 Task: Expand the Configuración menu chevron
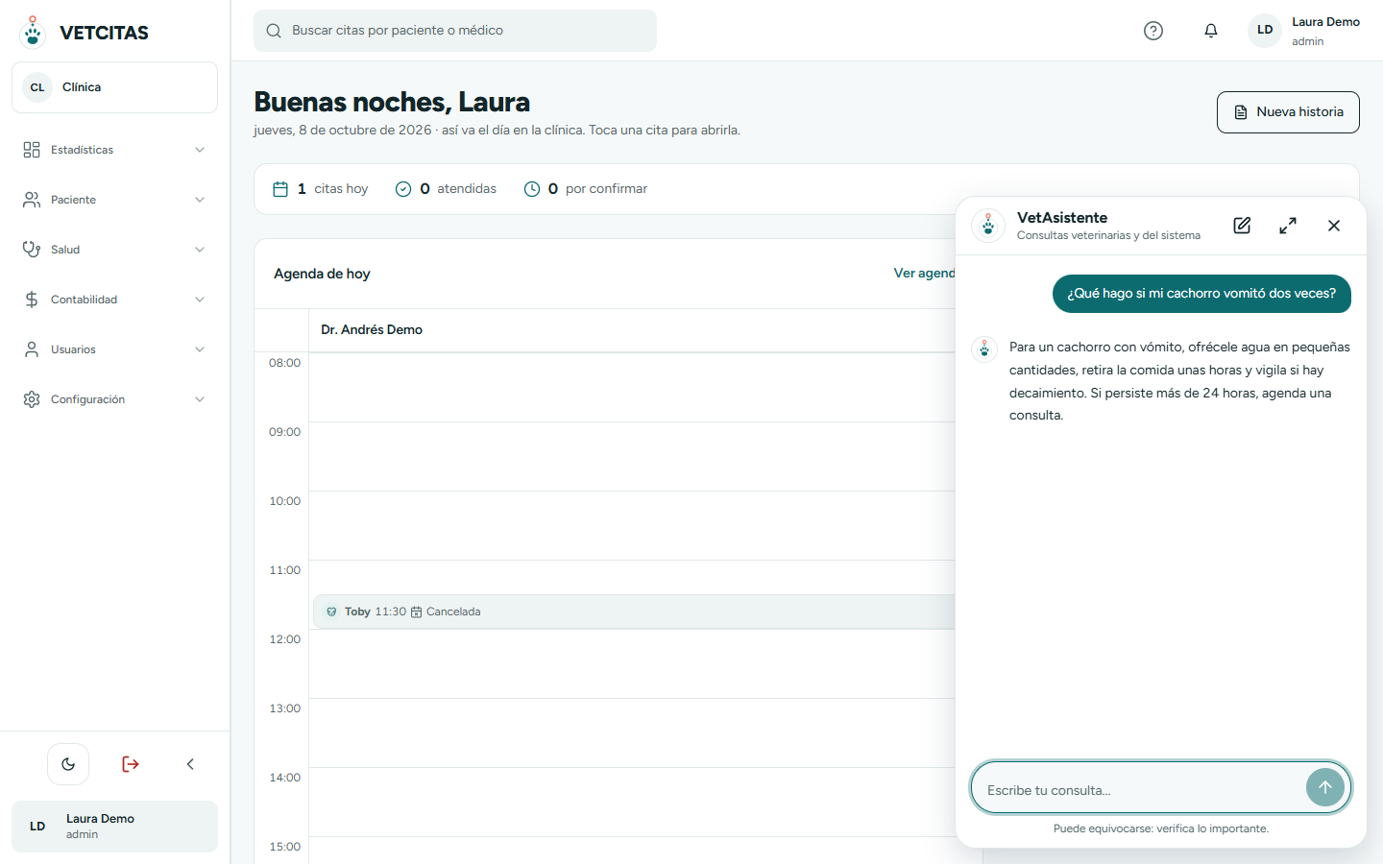click(x=200, y=399)
